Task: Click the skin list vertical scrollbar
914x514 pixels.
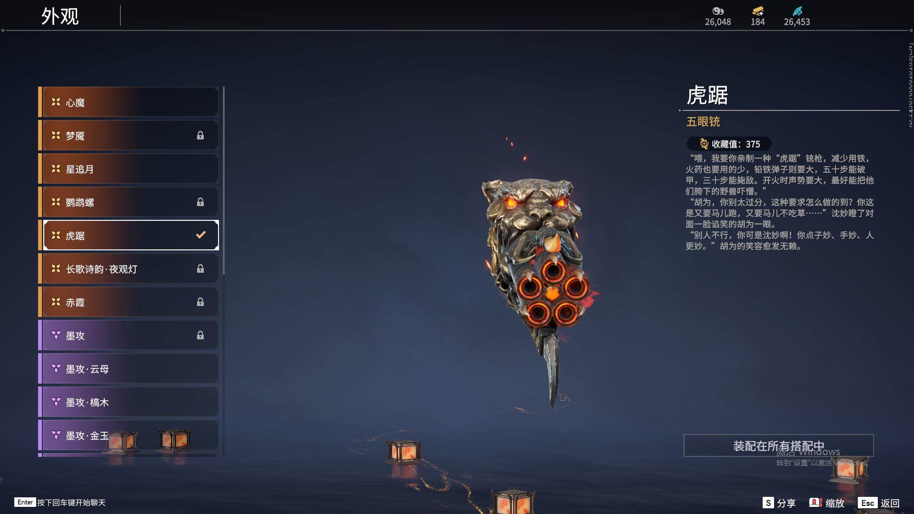Action: click(223, 181)
